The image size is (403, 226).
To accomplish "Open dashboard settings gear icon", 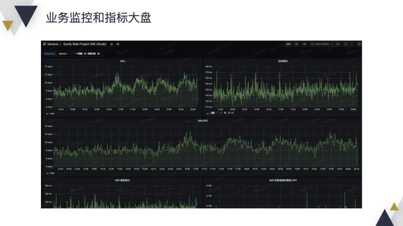I will (304, 44).
